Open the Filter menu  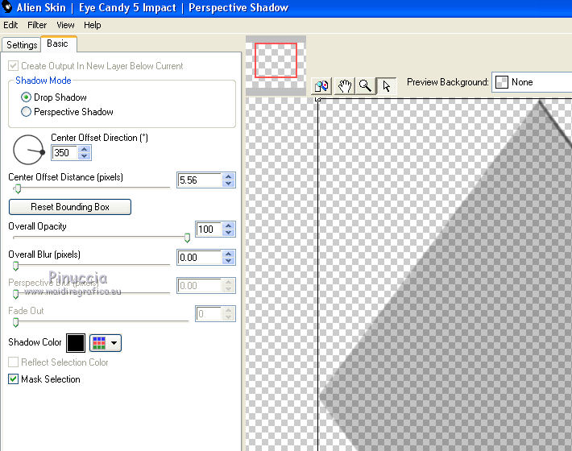37,25
